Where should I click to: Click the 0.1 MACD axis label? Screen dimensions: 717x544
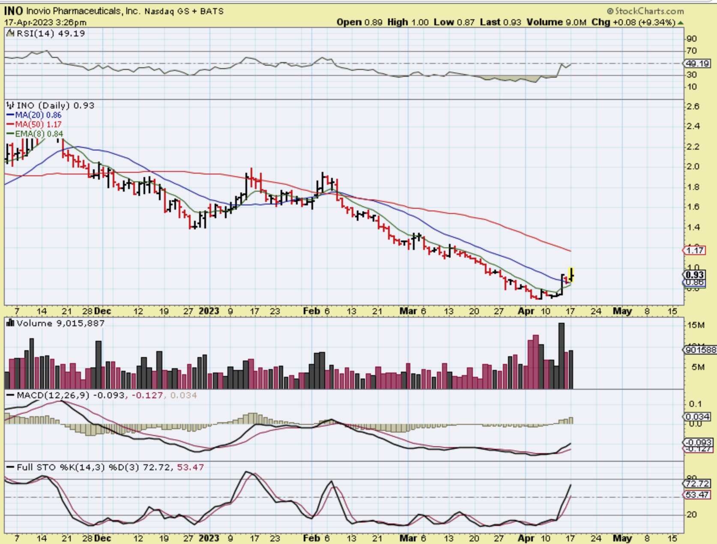click(x=696, y=404)
